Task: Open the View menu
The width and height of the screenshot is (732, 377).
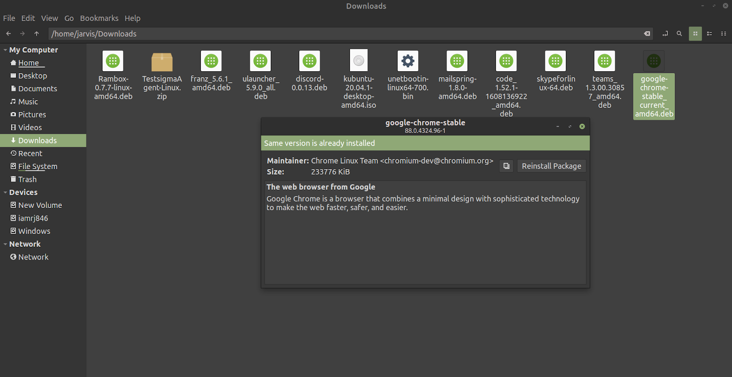Action: coord(49,18)
